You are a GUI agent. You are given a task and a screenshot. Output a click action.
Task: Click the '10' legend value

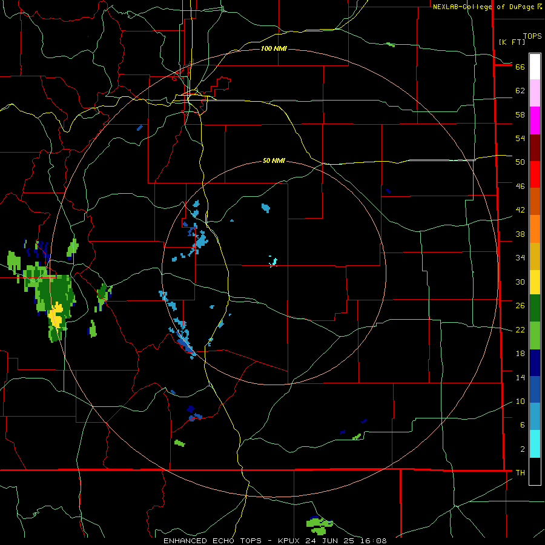tap(520, 401)
